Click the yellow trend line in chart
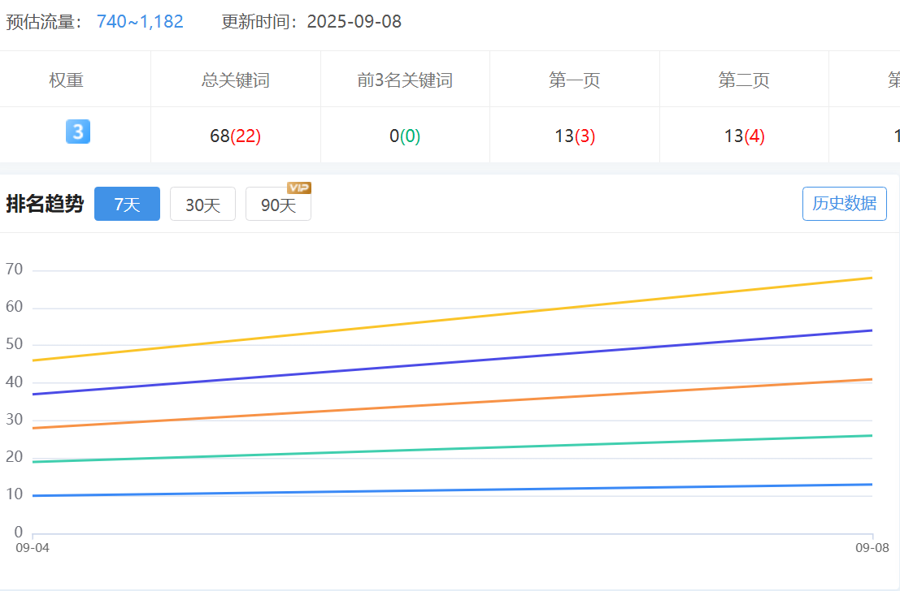The width and height of the screenshot is (900, 591). tap(452, 319)
